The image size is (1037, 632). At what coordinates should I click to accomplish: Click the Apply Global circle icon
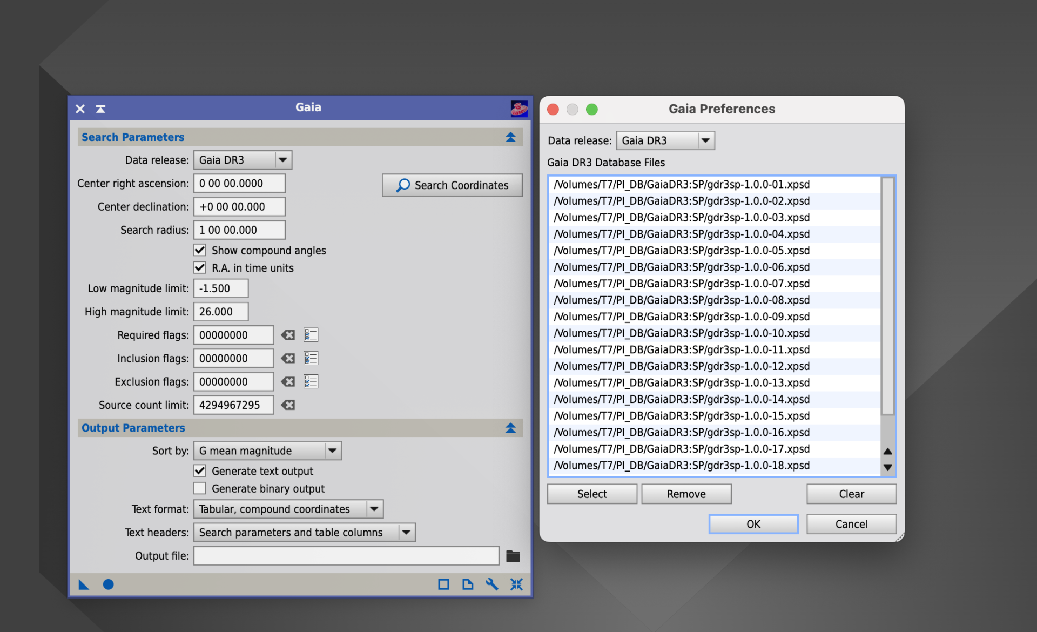108,584
